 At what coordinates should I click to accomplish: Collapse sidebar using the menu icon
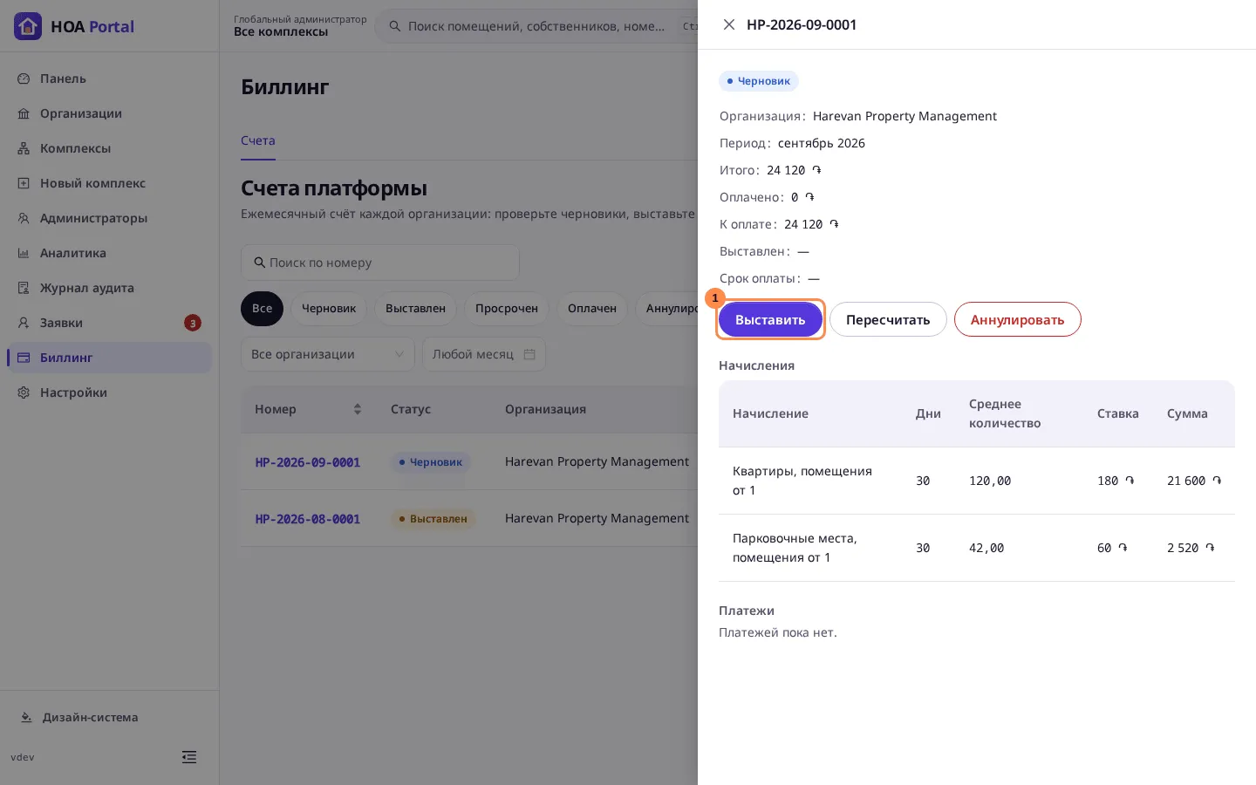point(189,757)
